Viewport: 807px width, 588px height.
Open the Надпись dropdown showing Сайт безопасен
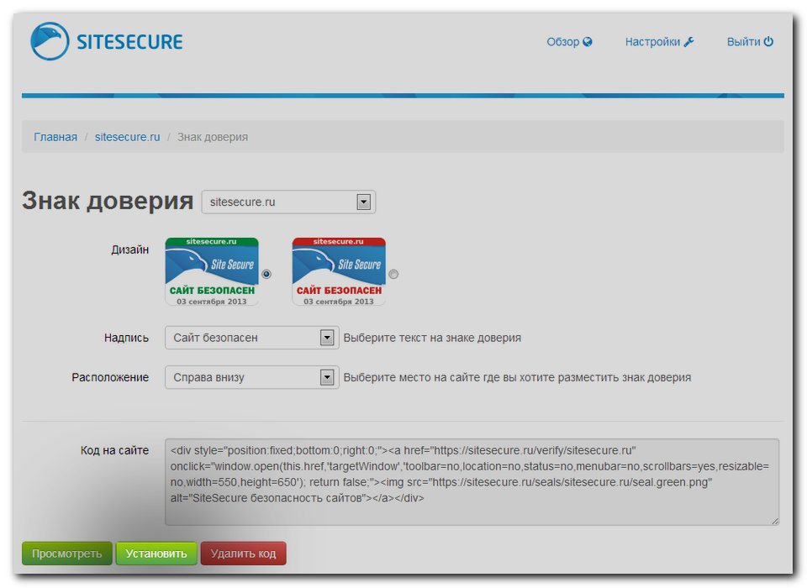[251, 338]
